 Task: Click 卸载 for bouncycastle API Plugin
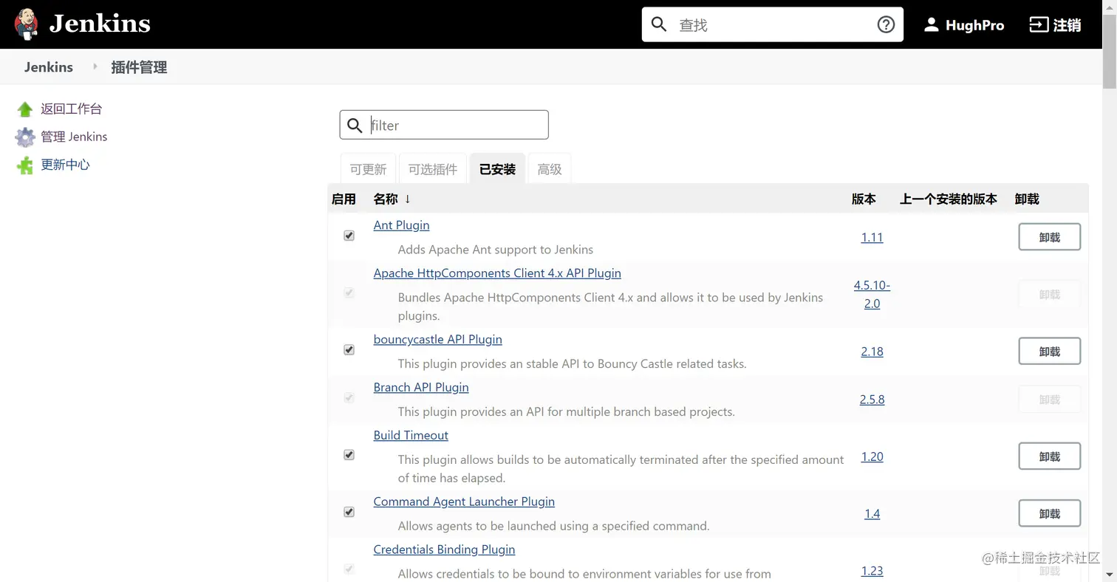pos(1049,352)
